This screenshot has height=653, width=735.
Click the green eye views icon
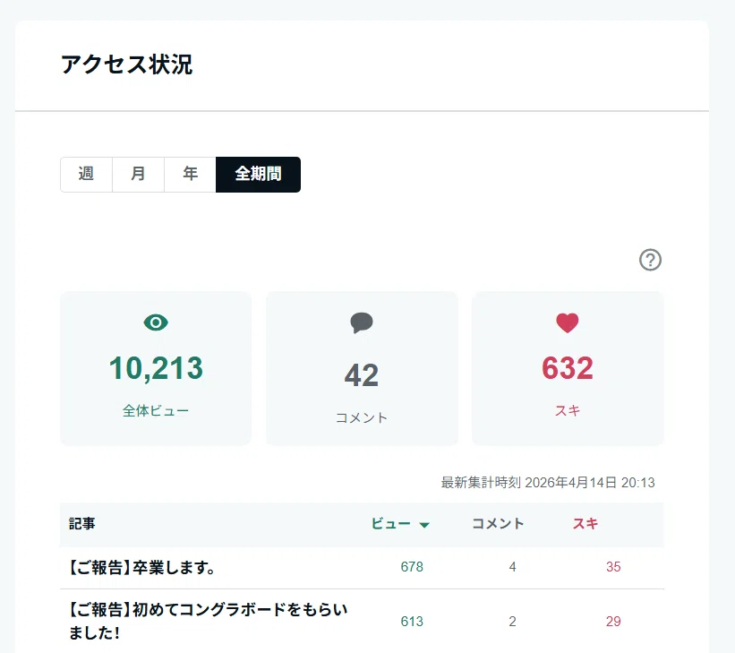coord(156,322)
